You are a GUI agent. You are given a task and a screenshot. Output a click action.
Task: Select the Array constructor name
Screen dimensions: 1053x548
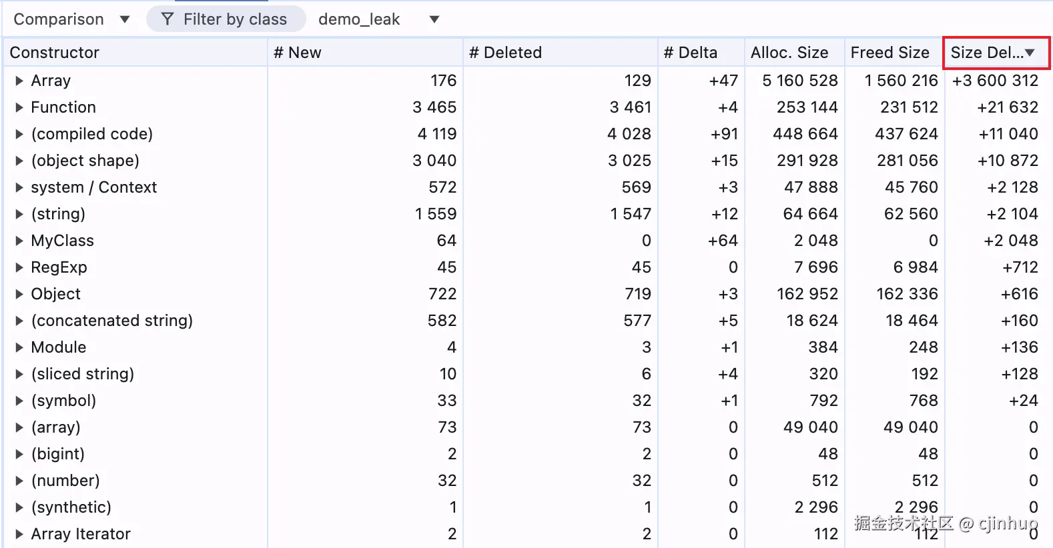[51, 81]
